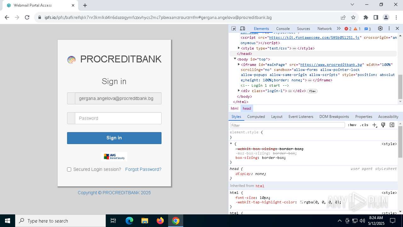Toggle the .cls element classes button
The width and height of the screenshot is (403, 227).
[x=364, y=125]
